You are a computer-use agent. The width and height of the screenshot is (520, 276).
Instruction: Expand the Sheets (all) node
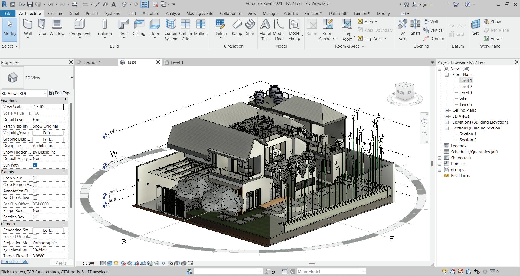440,158
